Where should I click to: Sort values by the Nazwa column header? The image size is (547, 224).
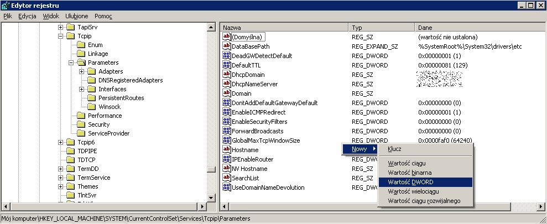pos(284,27)
